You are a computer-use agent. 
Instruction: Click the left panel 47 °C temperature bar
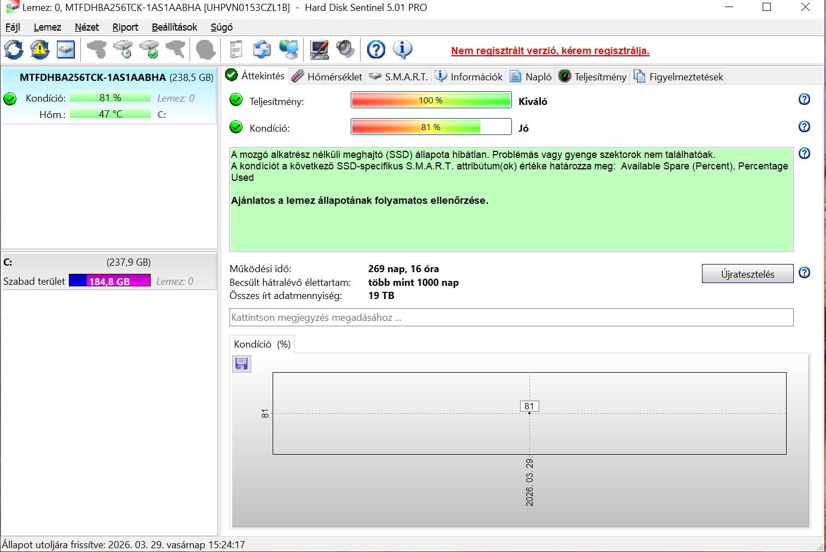(x=110, y=114)
